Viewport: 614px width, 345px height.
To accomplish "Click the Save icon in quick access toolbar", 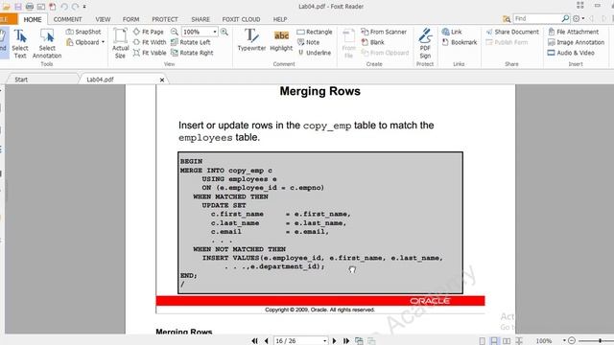I will (x=18, y=7).
